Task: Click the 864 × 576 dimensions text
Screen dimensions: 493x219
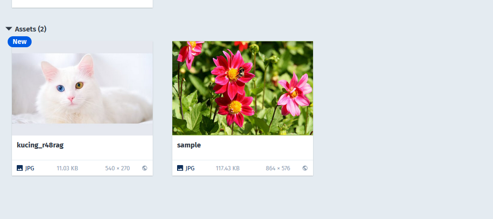Action: click(x=278, y=168)
